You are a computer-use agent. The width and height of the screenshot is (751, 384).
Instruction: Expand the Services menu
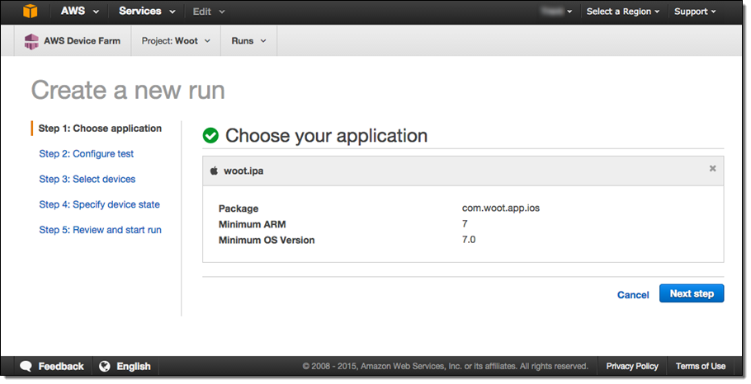pyautogui.click(x=146, y=12)
